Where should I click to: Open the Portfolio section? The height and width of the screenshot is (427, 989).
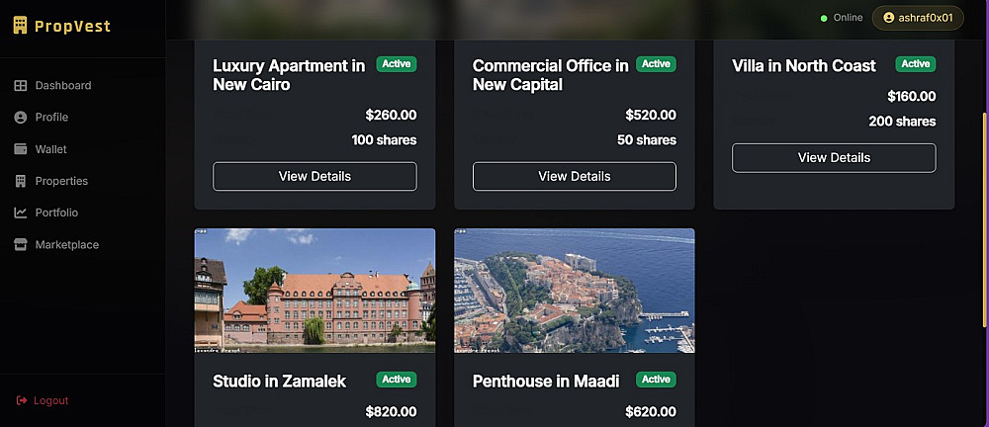pos(56,213)
